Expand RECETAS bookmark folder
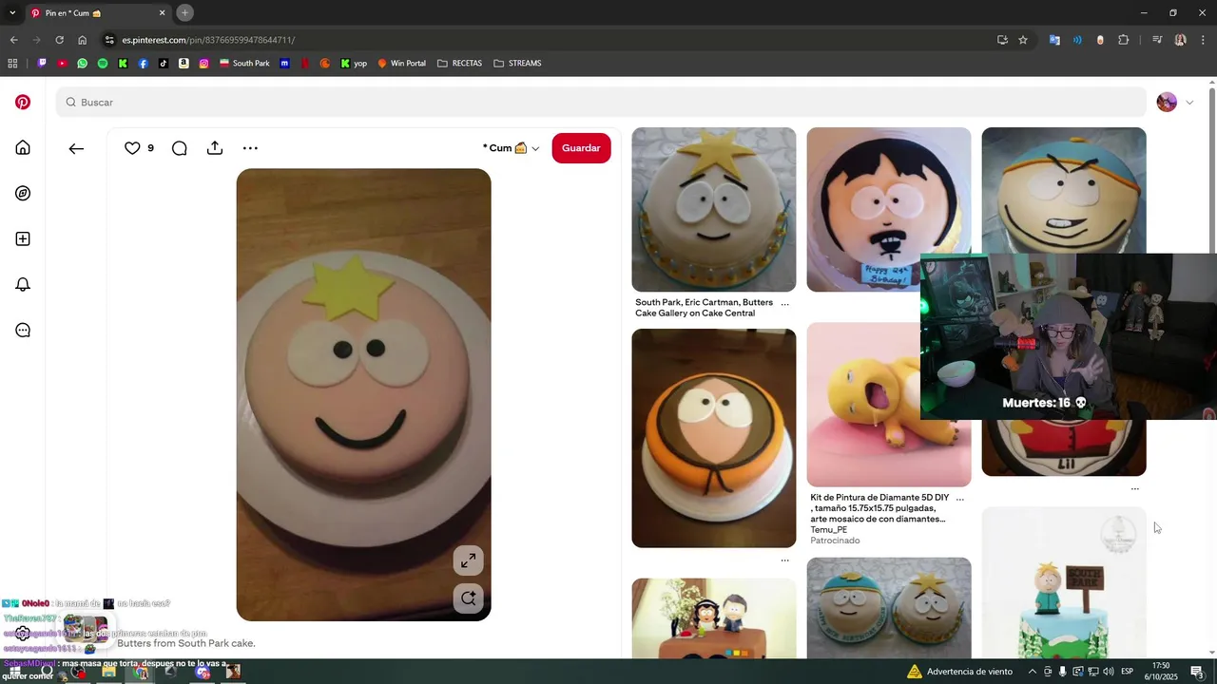Image resolution: width=1217 pixels, height=684 pixels. (460, 64)
